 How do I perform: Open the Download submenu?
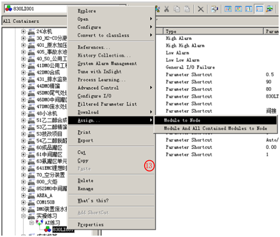click(x=88, y=112)
